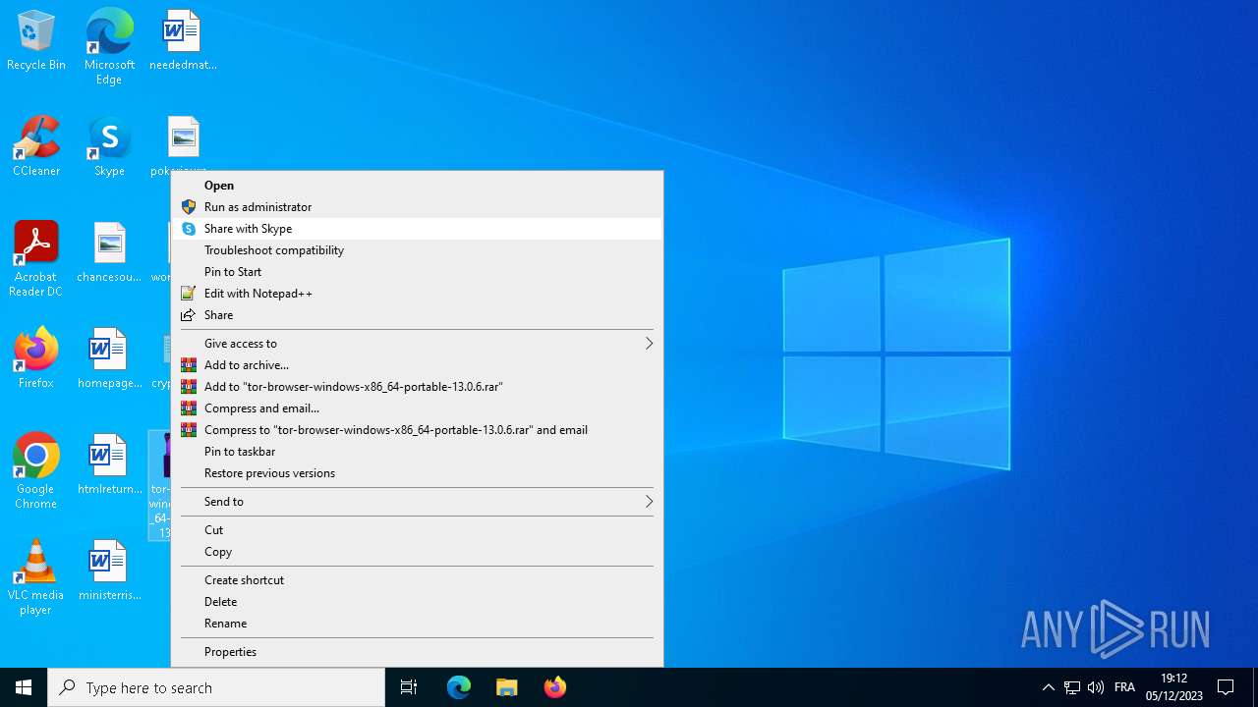Screen dimensions: 1258x707
Task: Select the chancesou image file icon
Action: point(109,252)
